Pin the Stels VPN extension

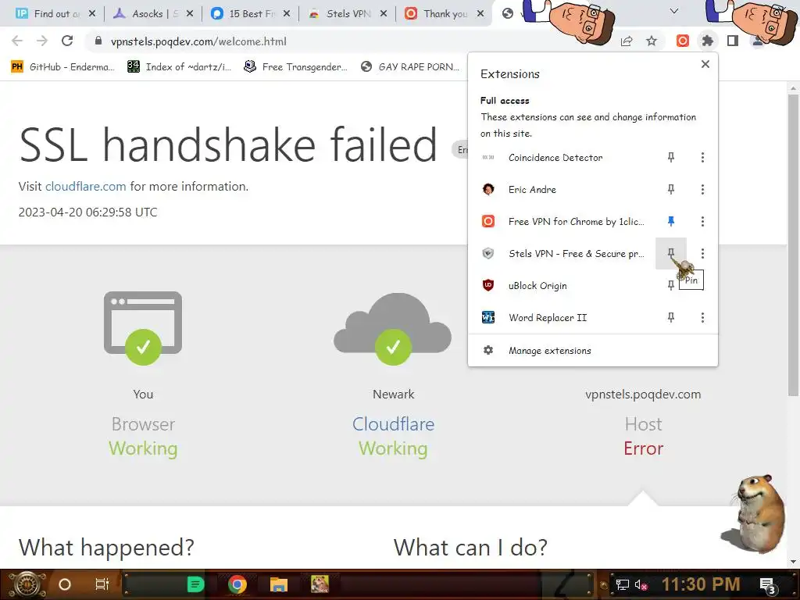coord(671,254)
